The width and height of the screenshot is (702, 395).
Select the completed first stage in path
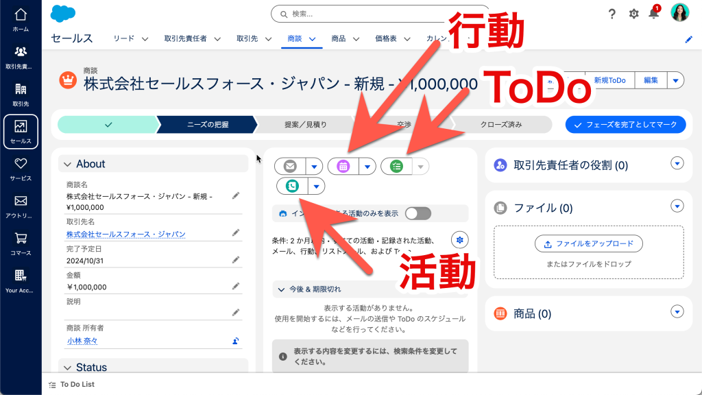coord(108,125)
